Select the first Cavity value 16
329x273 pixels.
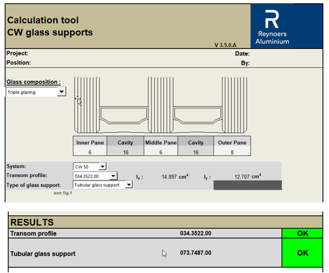(x=126, y=152)
